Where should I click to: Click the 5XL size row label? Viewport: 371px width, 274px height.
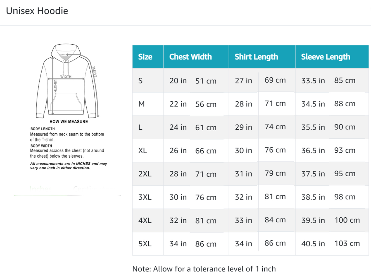click(145, 244)
